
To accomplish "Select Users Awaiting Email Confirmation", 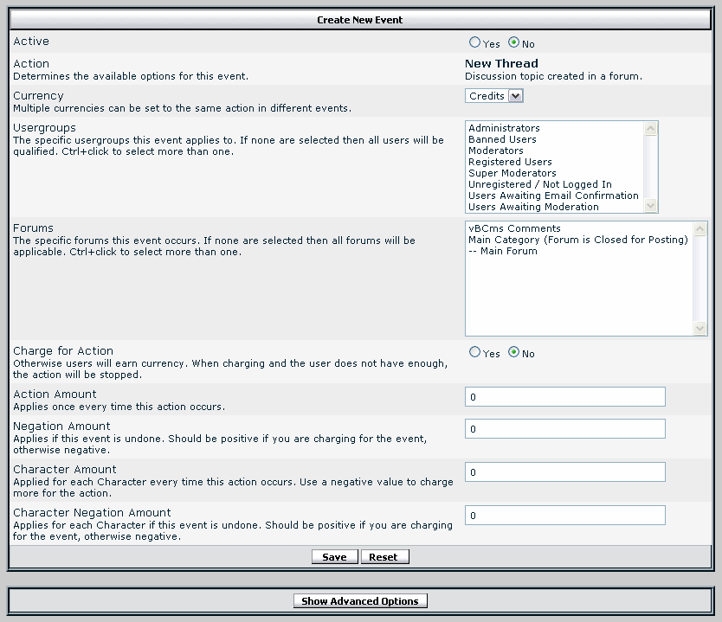I will [x=554, y=196].
